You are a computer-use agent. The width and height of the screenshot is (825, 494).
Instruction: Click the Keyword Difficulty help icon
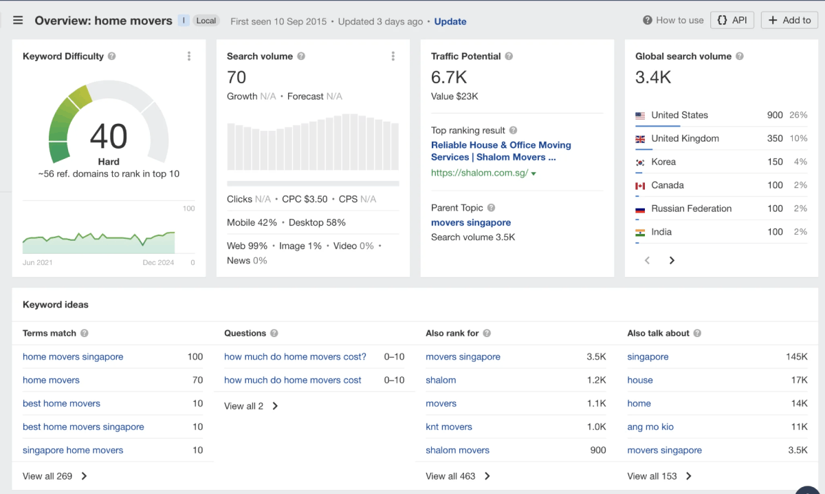112,56
